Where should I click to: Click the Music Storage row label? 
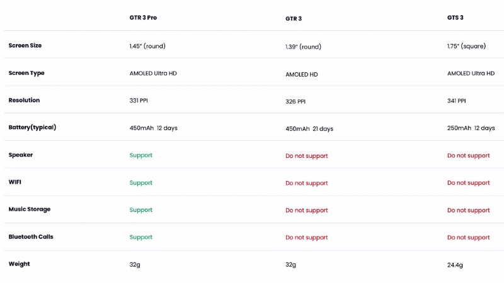click(30, 209)
